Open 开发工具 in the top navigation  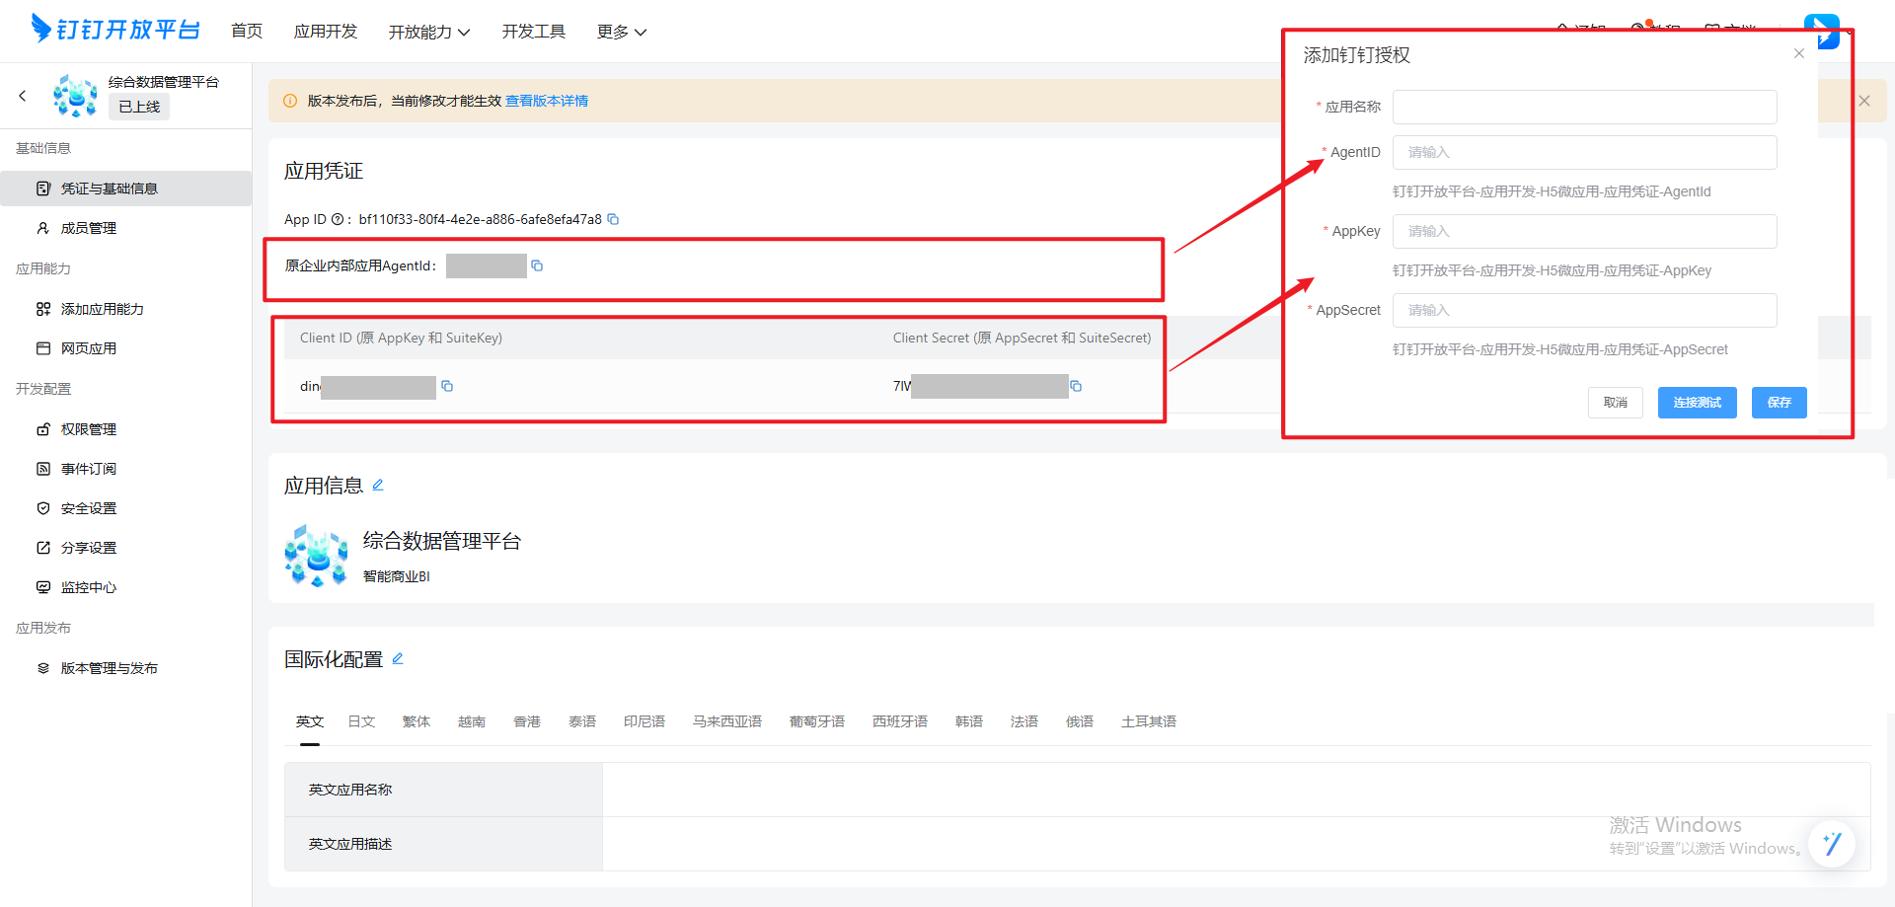tap(534, 32)
